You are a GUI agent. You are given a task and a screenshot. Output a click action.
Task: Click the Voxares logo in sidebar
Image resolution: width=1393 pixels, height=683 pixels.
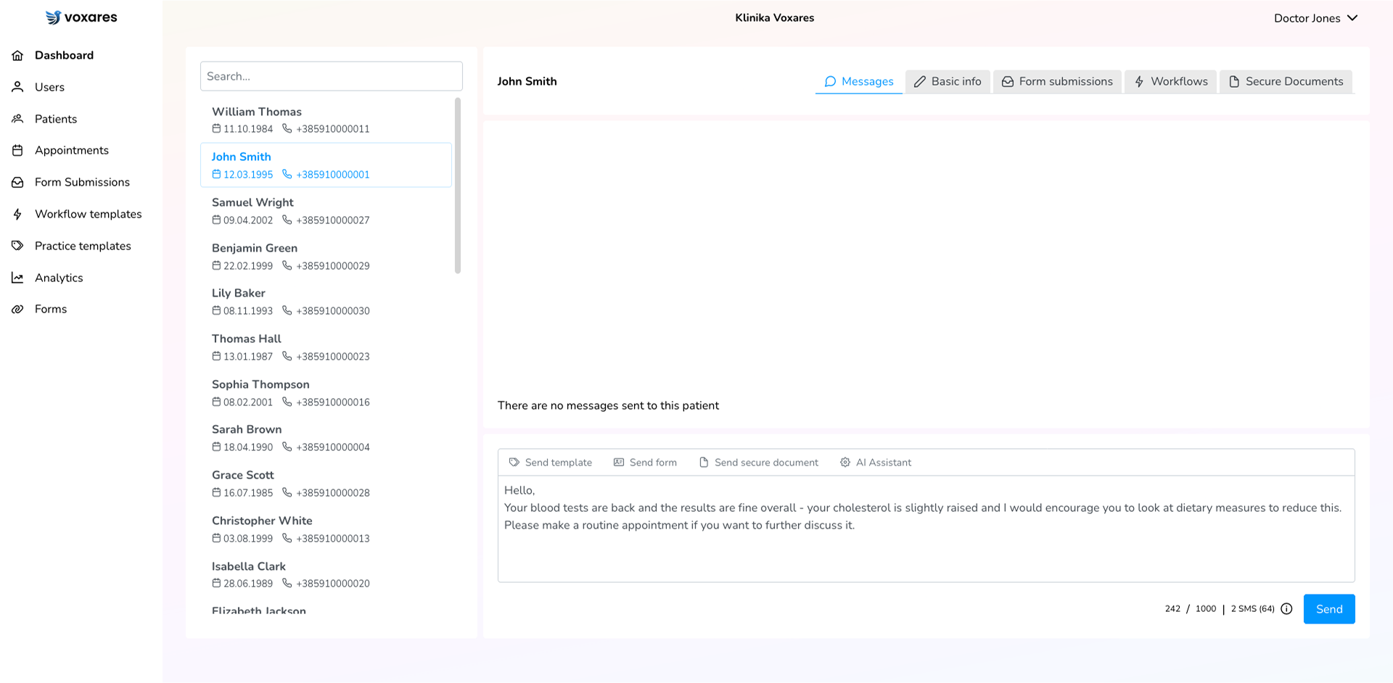coord(81,17)
